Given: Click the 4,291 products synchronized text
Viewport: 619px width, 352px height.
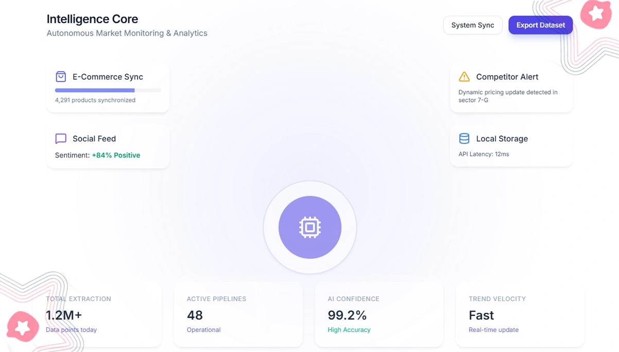Looking at the screenshot, I should click(95, 100).
